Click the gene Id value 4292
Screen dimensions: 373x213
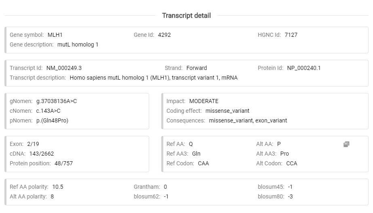164,35
